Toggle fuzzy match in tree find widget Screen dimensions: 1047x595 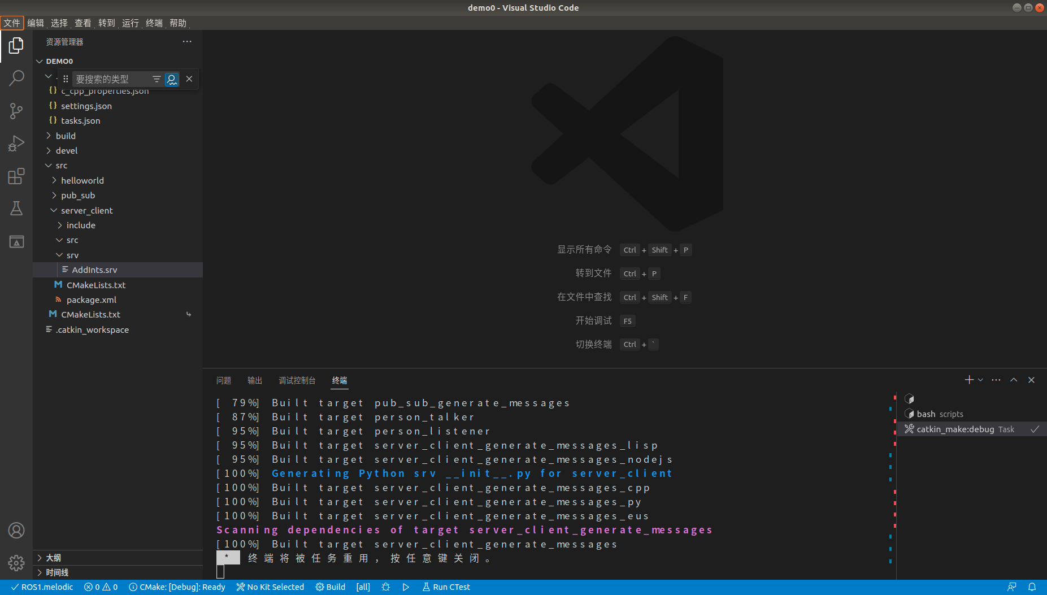pos(172,79)
